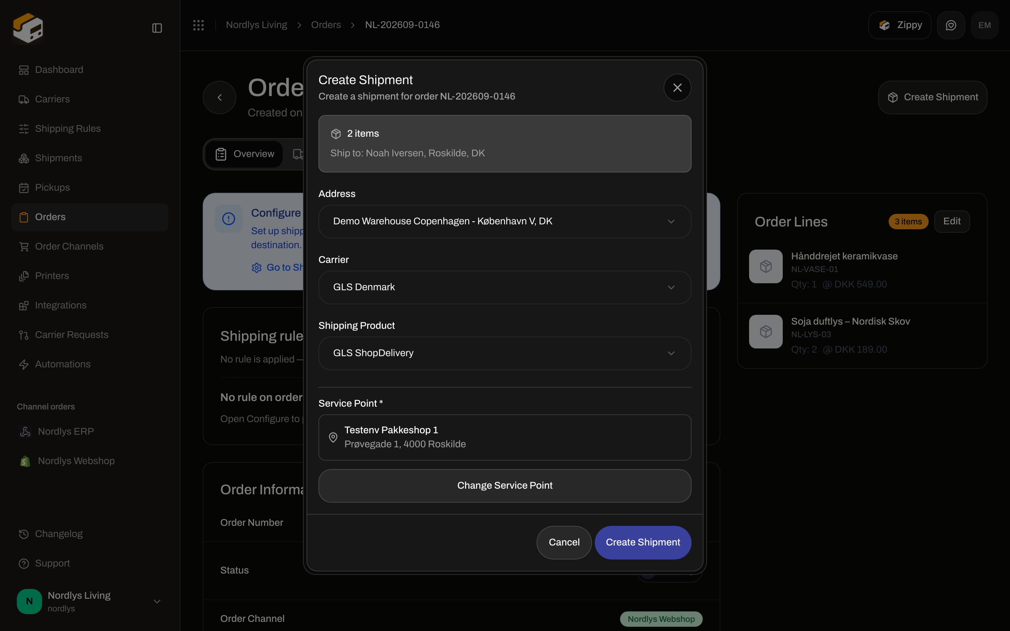Image resolution: width=1010 pixels, height=631 pixels.
Task: Open the Nordlys Webshop channel
Action: pos(90,461)
